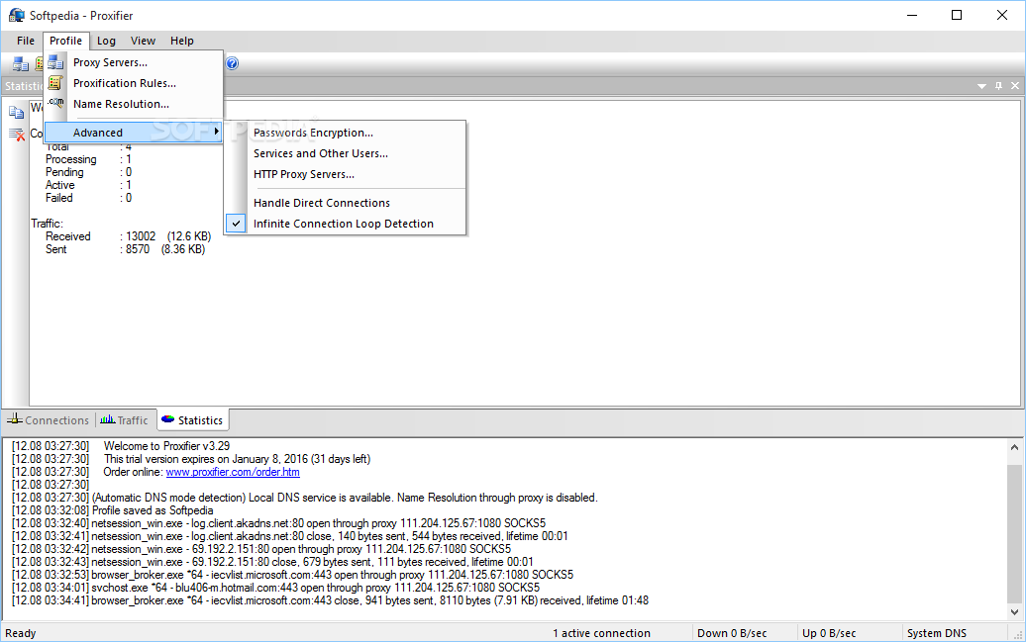Image resolution: width=1026 pixels, height=642 pixels.
Task: Click the blue Help question-mark toolbar icon
Action: [232, 63]
